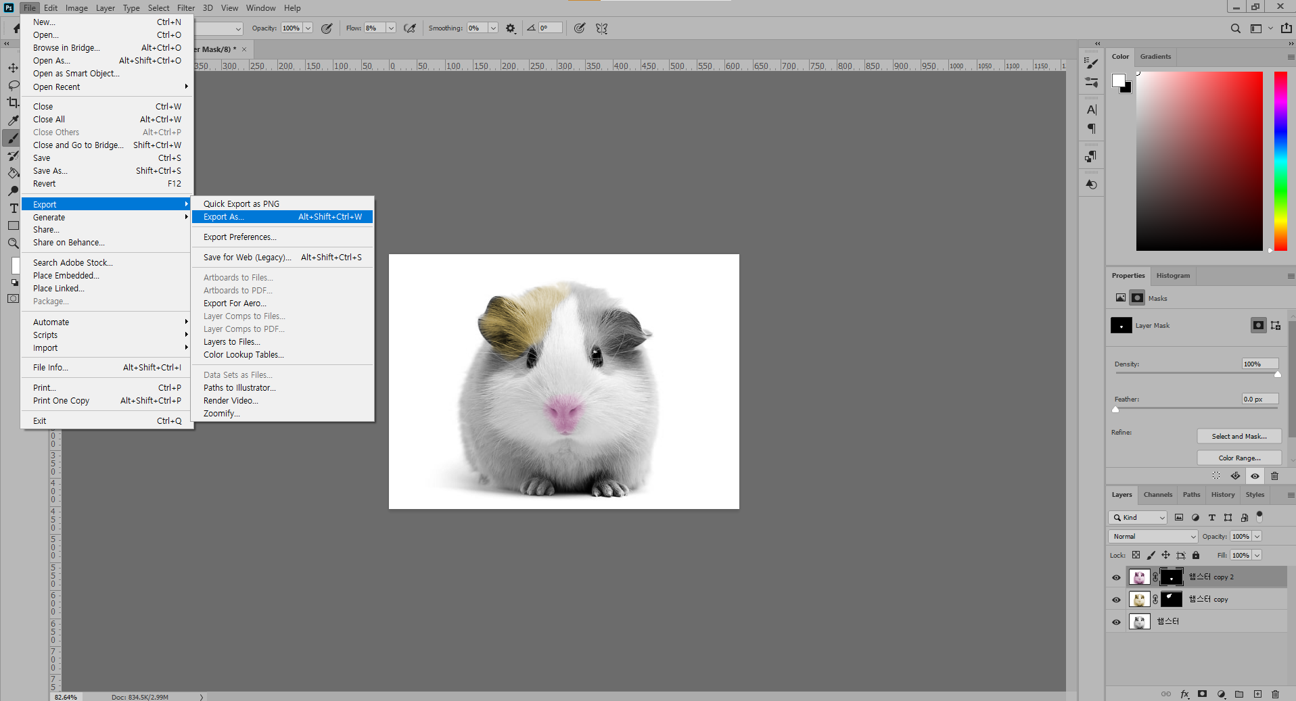Select the Horizontal Type tool

pyautogui.click(x=13, y=208)
